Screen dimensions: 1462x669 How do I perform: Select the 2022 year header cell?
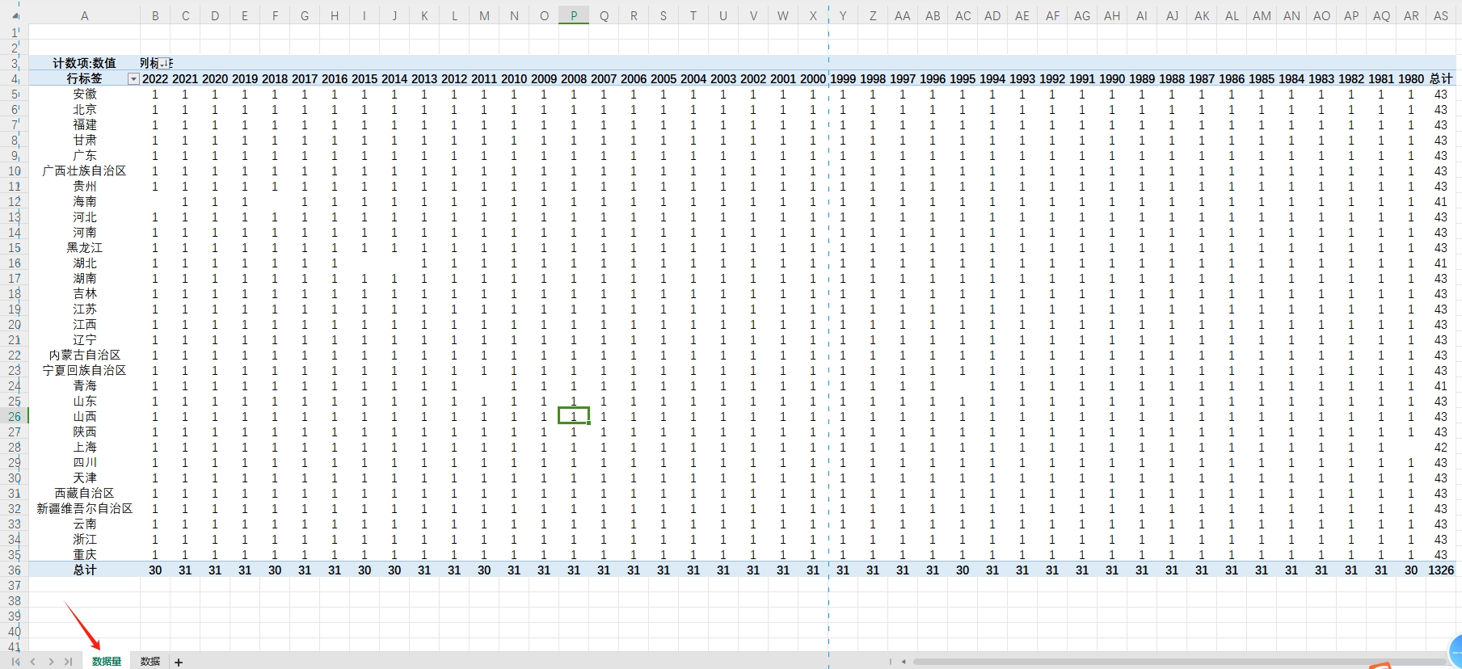155,78
